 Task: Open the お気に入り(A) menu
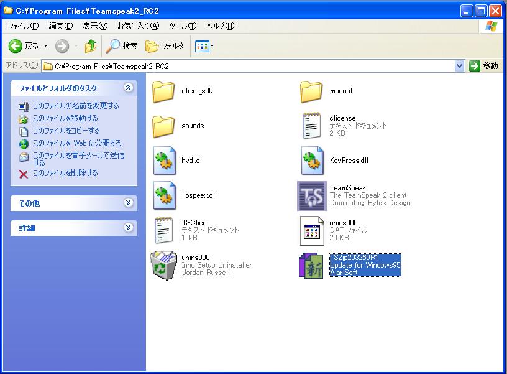click(x=139, y=26)
